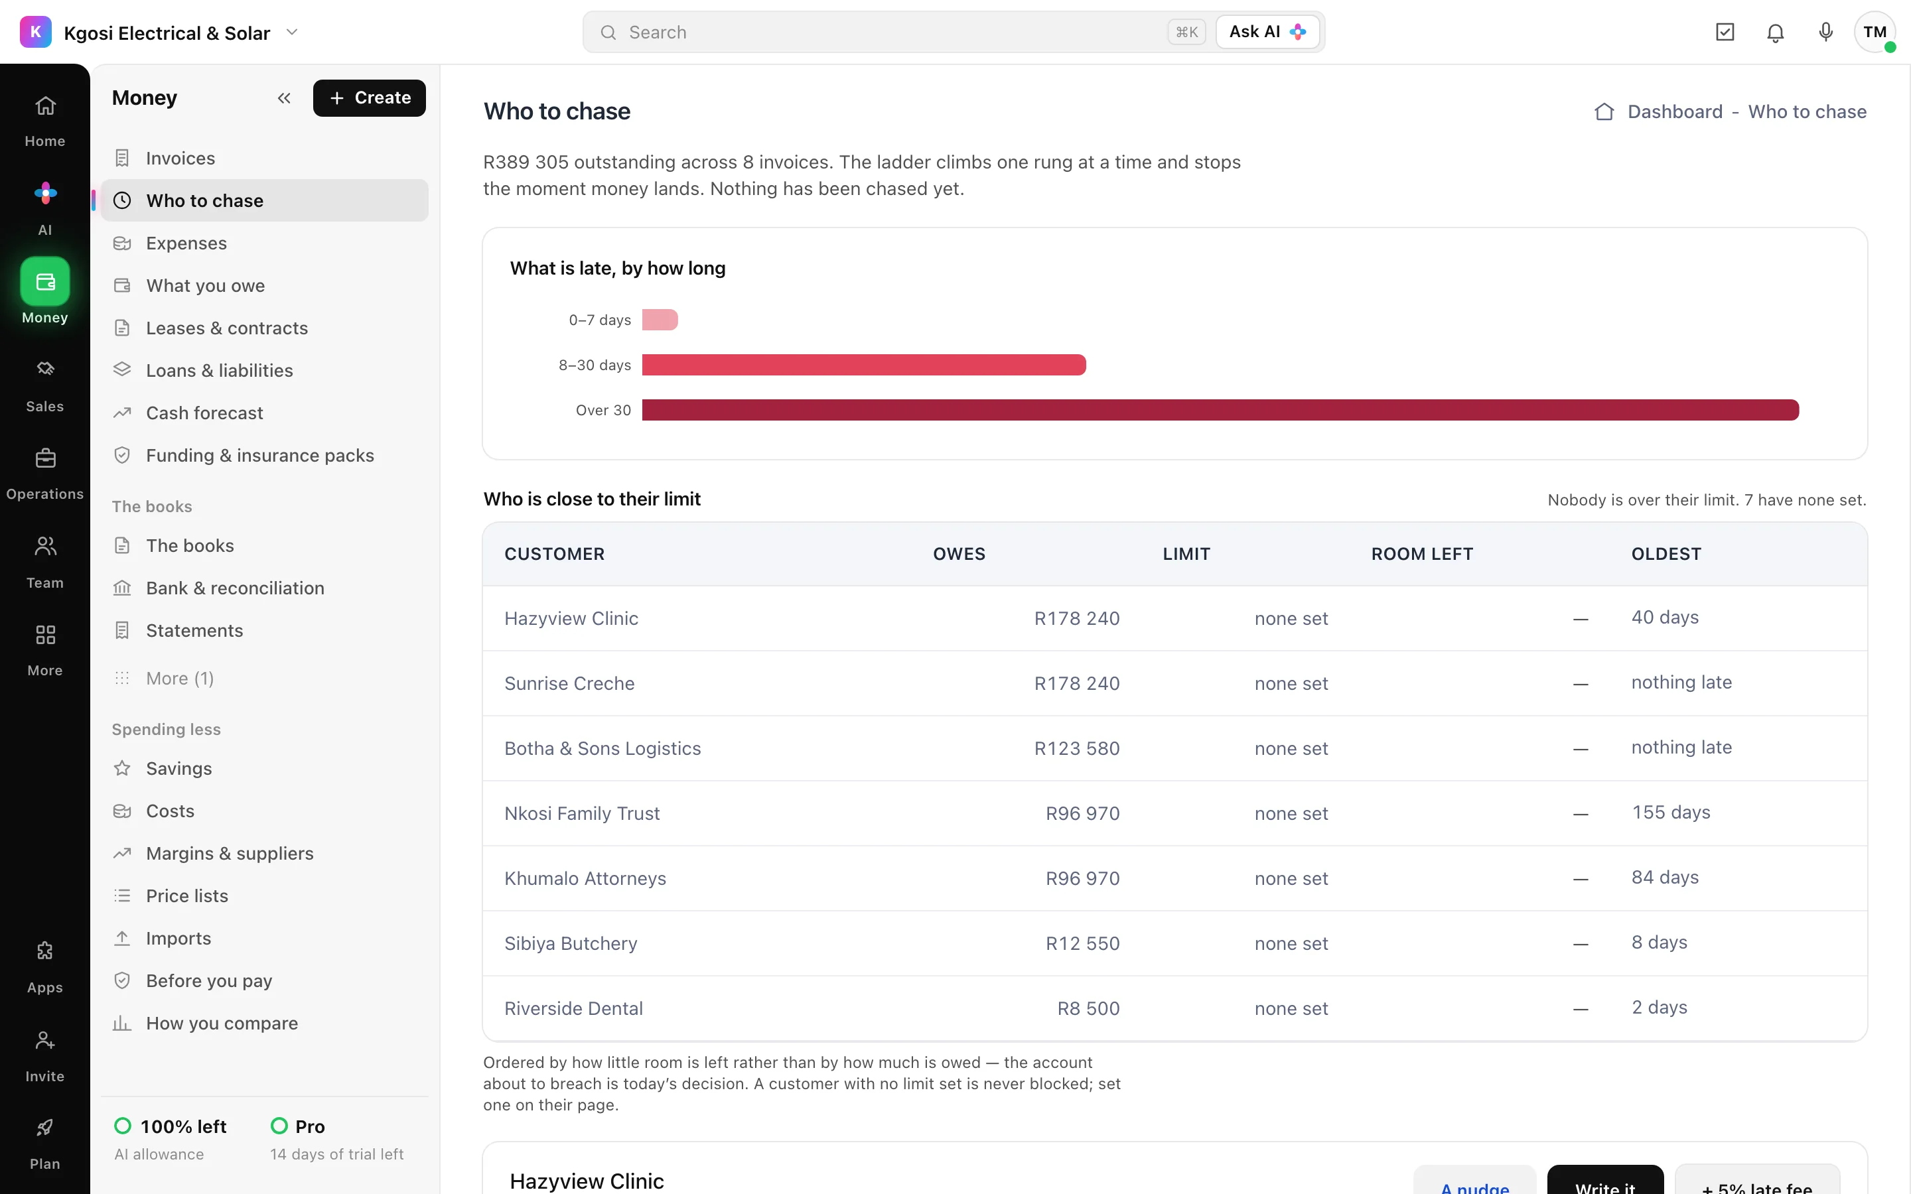Open Funding & insurance packs
The height and width of the screenshot is (1194, 1911).
click(x=265, y=456)
